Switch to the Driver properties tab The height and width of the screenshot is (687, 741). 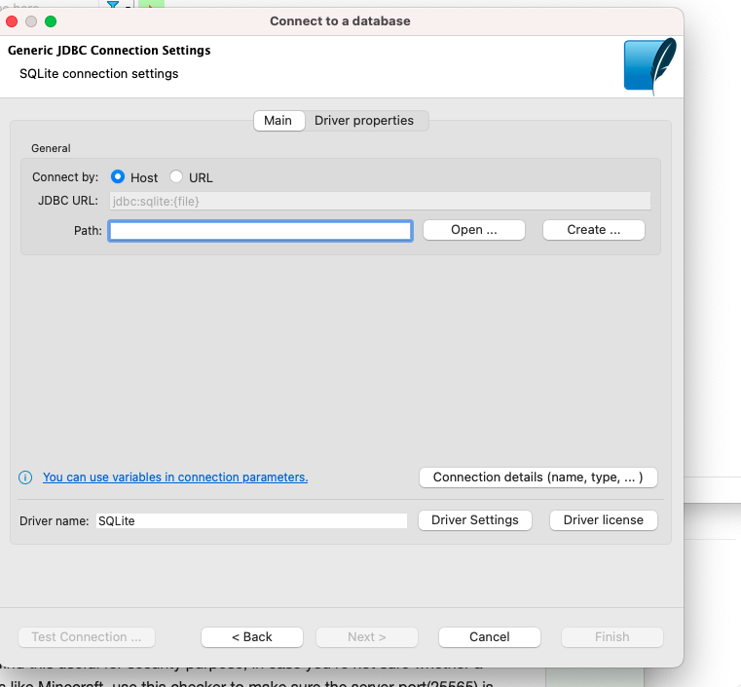point(364,121)
